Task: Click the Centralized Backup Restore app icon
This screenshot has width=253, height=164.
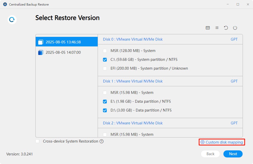Action: pyautogui.click(x=5, y=4)
